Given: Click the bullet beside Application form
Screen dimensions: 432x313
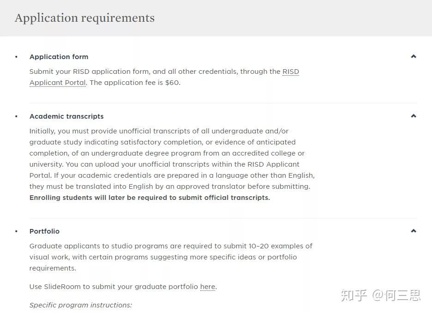Looking at the screenshot, I should [16, 57].
